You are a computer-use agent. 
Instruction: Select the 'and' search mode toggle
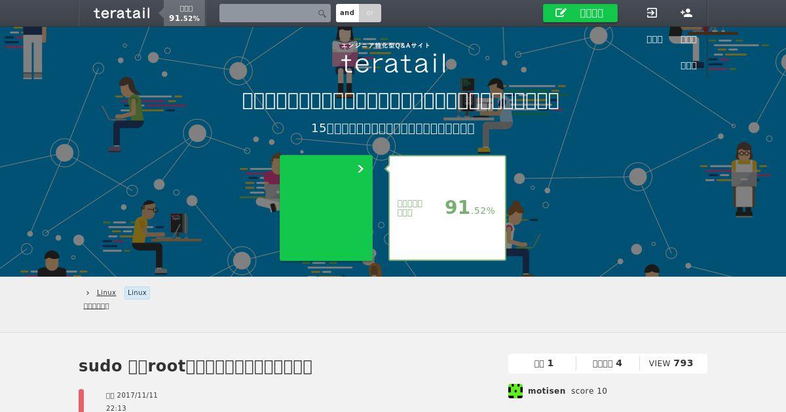point(347,13)
